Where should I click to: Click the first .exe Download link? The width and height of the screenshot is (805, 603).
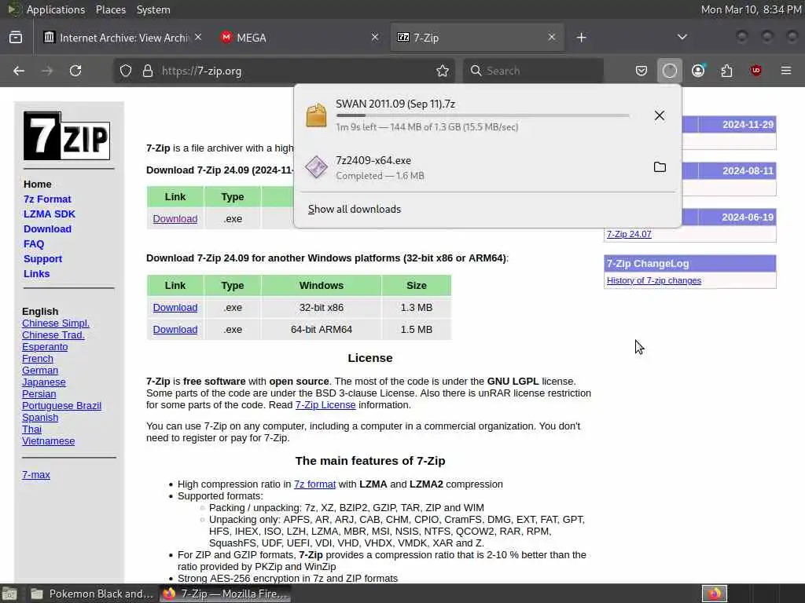pyautogui.click(x=175, y=219)
